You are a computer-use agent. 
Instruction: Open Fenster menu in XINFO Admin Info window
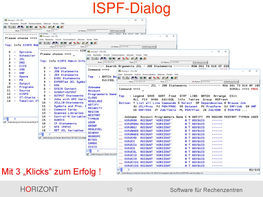tap(89, 40)
